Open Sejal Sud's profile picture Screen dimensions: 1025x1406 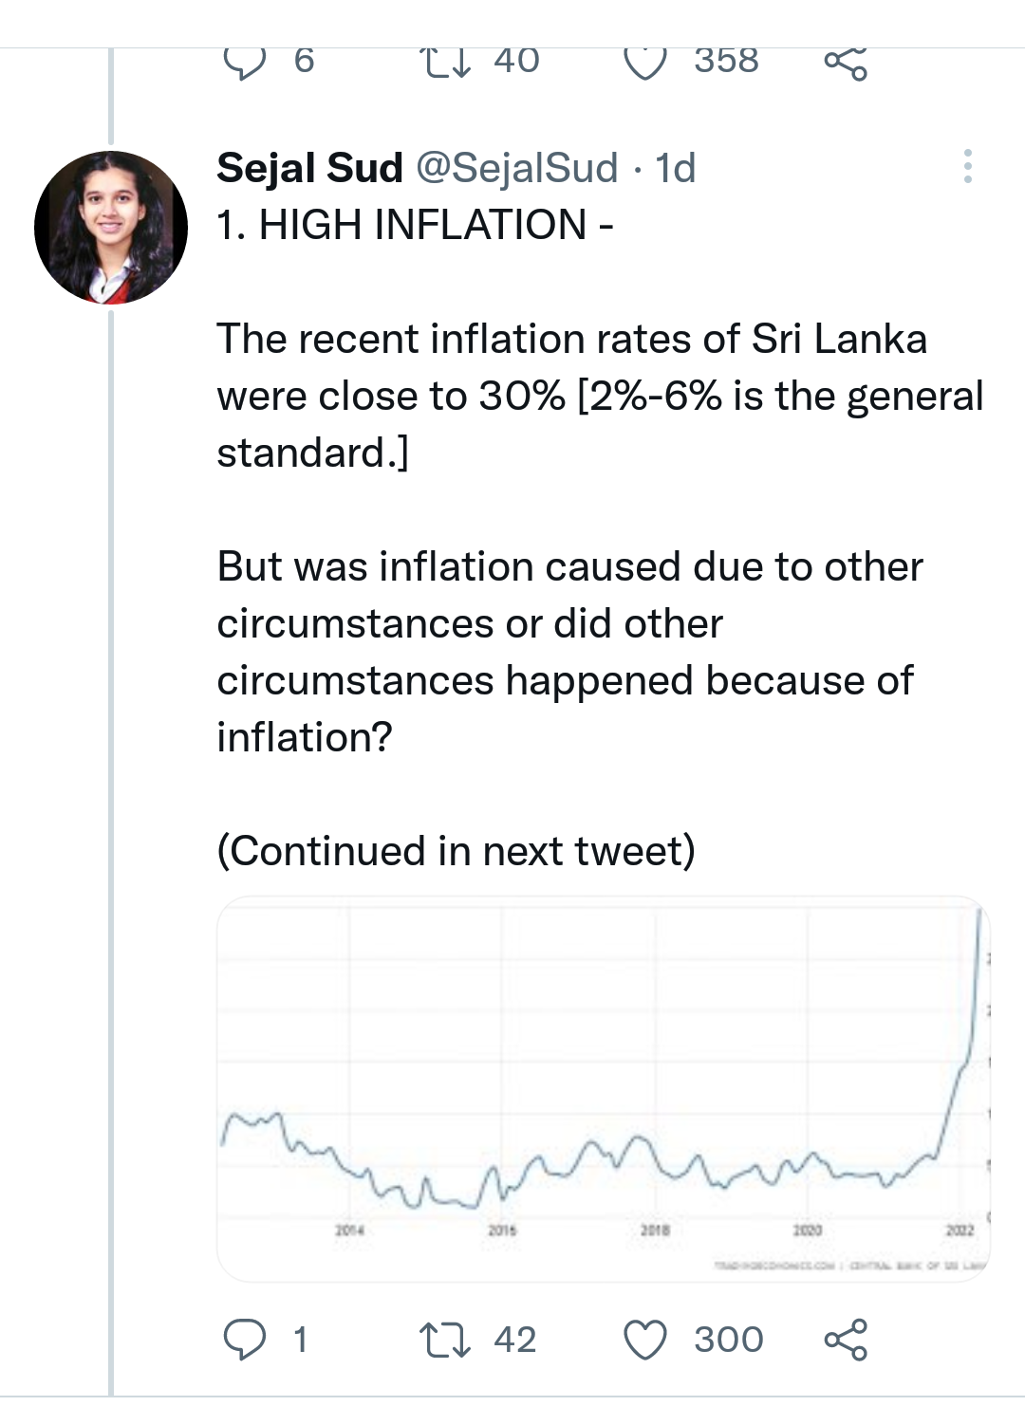pyautogui.click(x=111, y=228)
